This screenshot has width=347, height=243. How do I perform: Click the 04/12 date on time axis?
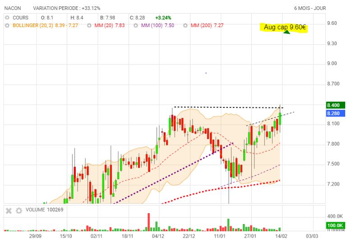(x=158, y=236)
